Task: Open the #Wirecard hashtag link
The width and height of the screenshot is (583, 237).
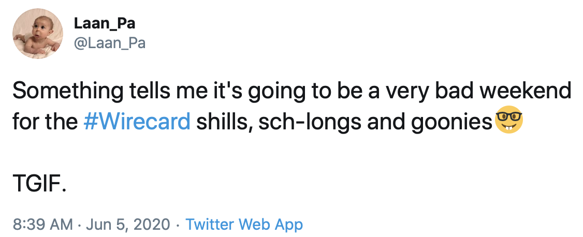Action: click(x=137, y=122)
